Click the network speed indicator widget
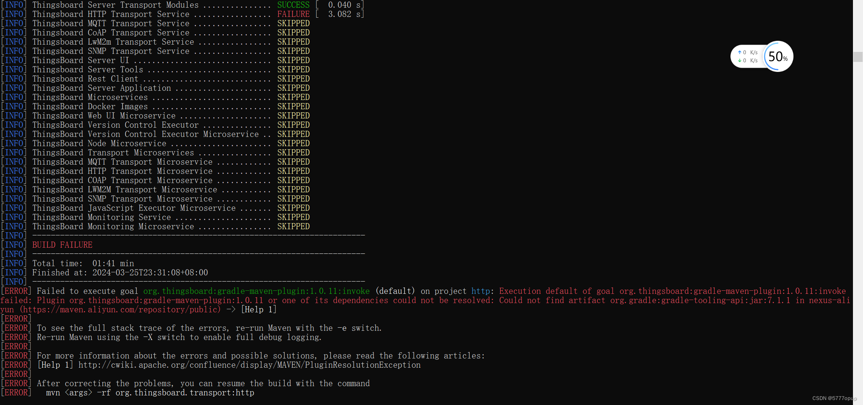The width and height of the screenshot is (863, 405). pyautogui.click(x=747, y=57)
